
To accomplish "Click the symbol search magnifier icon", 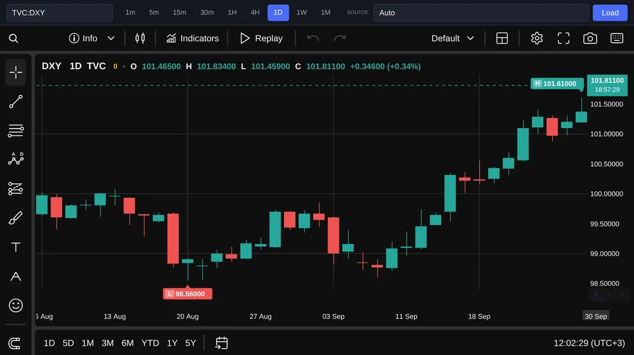I will pyautogui.click(x=13, y=38).
